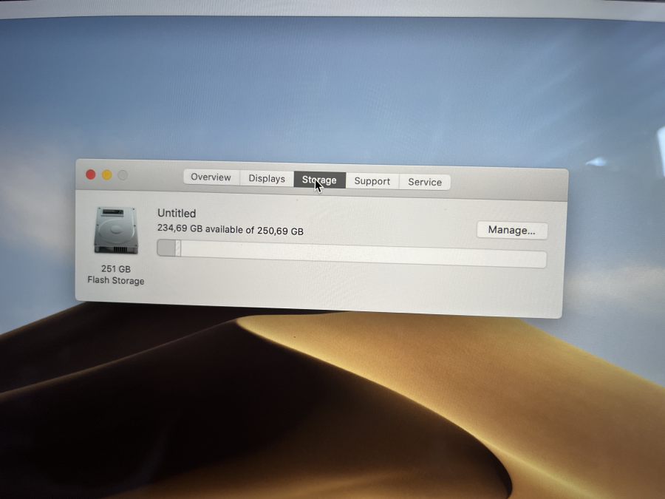The image size is (665, 499).
Task: Click the disabled gray zoom button
Action: (123, 175)
